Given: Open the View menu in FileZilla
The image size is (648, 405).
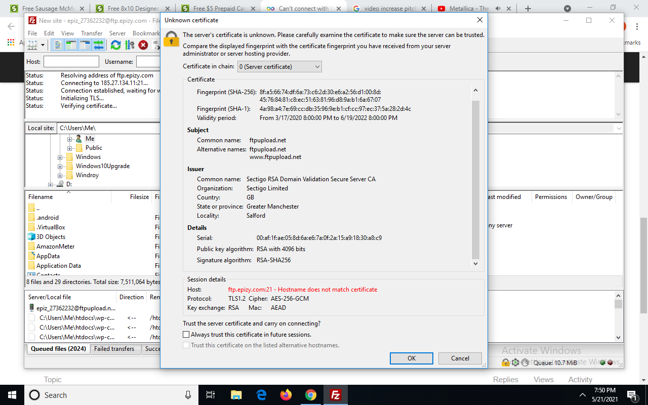Looking at the screenshot, I should (x=67, y=33).
